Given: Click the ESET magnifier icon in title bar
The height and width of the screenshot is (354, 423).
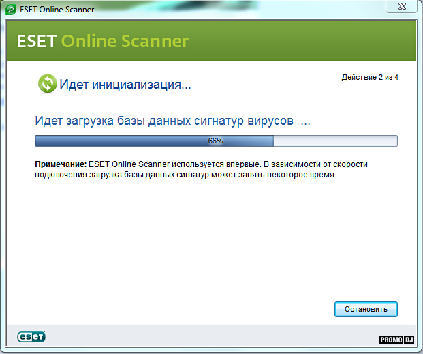Looking at the screenshot, I should [x=12, y=10].
